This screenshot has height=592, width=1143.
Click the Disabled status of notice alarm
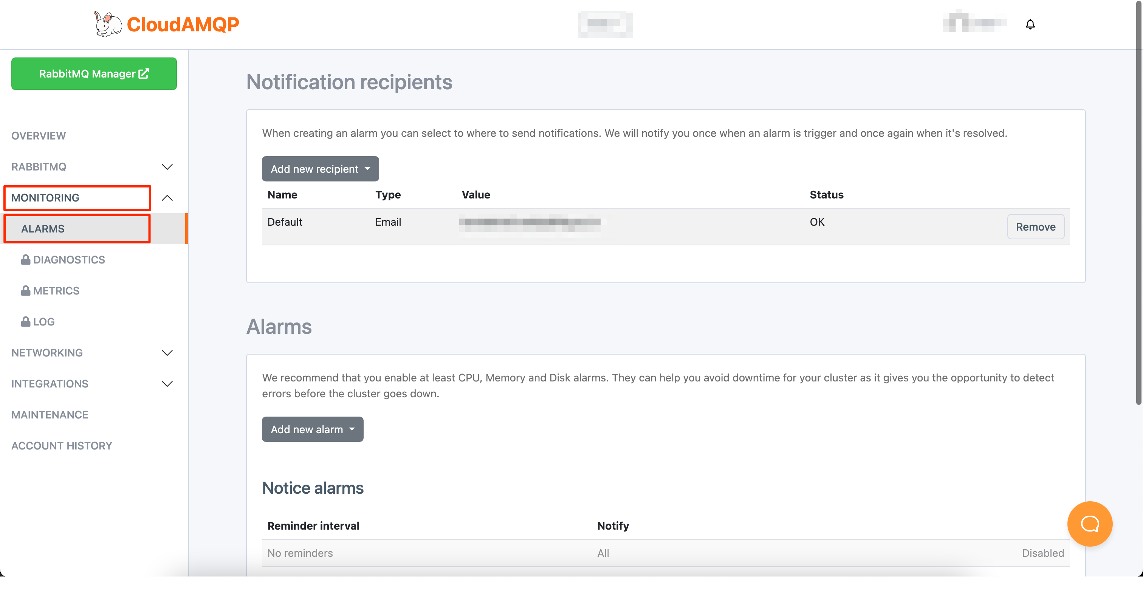pos(1043,553)
